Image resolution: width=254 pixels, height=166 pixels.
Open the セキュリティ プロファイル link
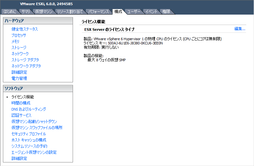click(29, 134)
